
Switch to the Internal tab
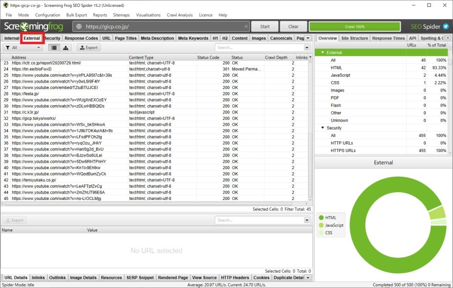[x=12, y=38]
